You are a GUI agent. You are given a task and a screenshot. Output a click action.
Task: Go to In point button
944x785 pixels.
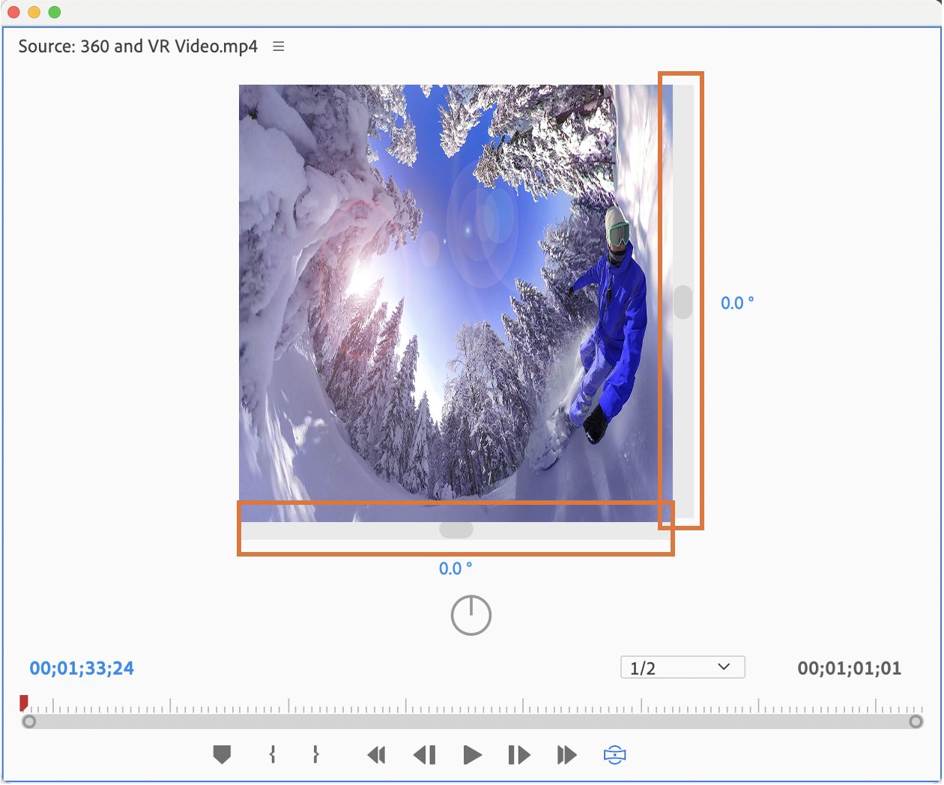[376, 755]
